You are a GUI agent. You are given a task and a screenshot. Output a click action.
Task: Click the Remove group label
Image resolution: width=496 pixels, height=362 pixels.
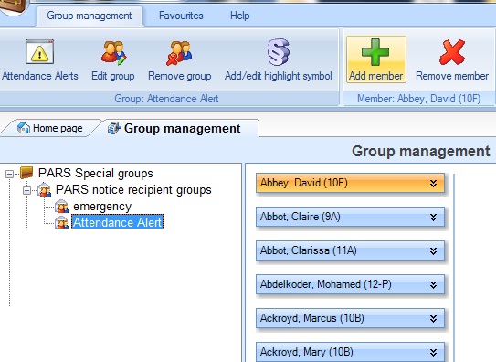point(180,76)
